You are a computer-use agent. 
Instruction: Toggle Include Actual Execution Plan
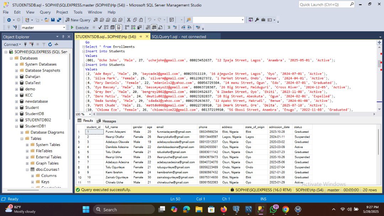tap(127, 27)
